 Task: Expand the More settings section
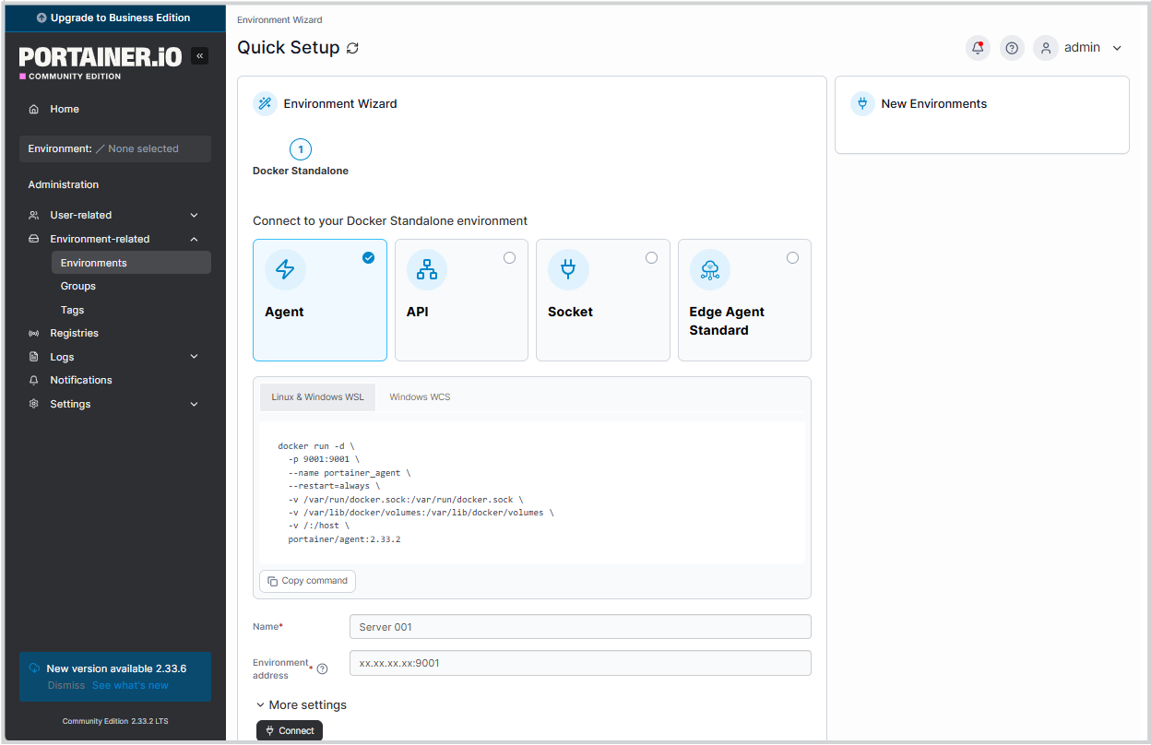coord(301,704)
